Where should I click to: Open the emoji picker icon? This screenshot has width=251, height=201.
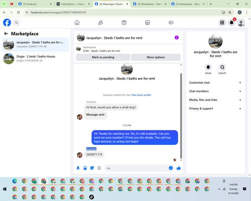171,168
